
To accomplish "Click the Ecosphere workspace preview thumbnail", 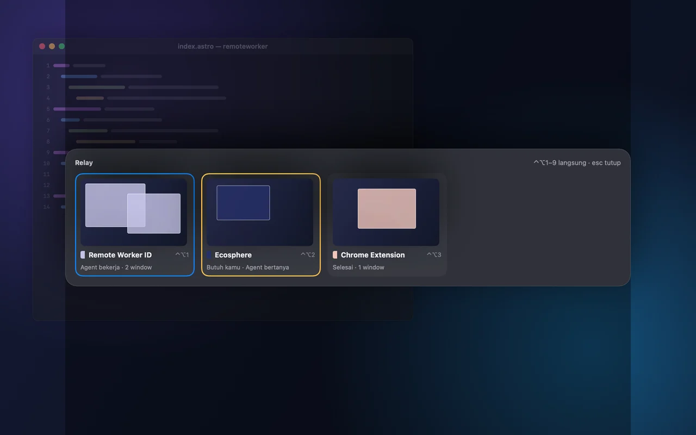I will click(260, 212).
